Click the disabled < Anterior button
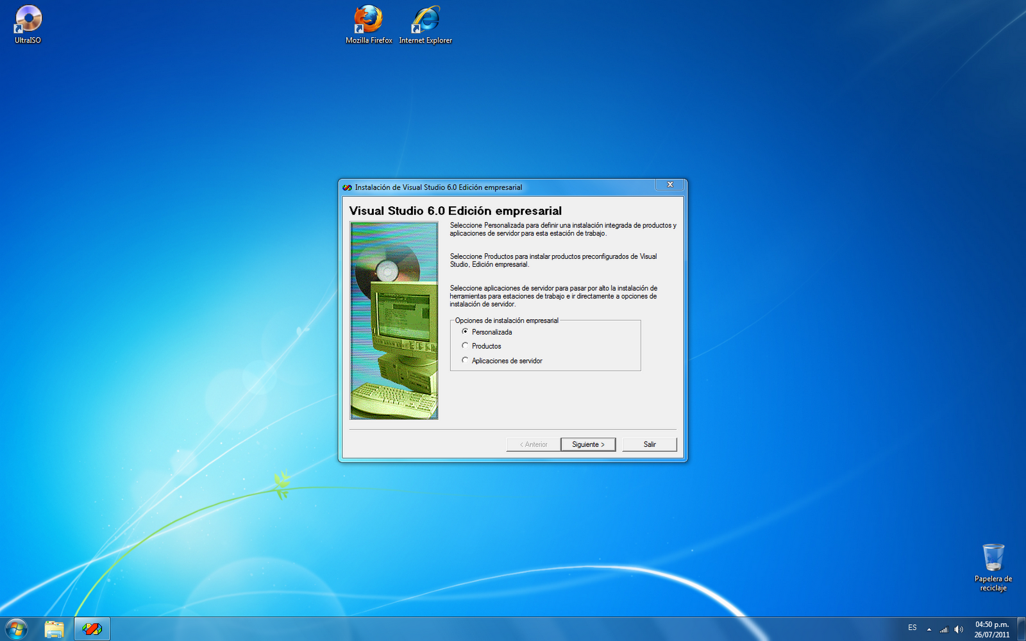 click(534, 444)
